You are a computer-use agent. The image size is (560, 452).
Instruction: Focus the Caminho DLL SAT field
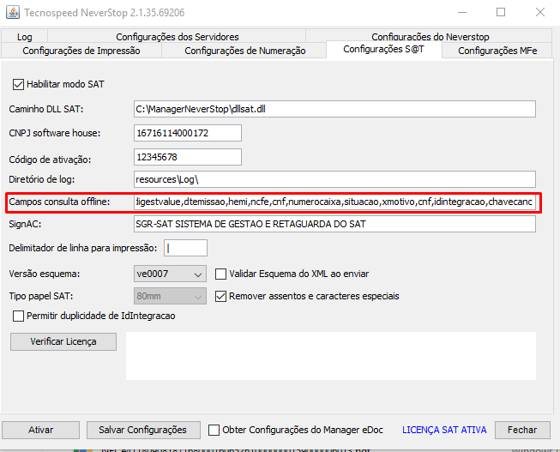click(x=334, y=109)
